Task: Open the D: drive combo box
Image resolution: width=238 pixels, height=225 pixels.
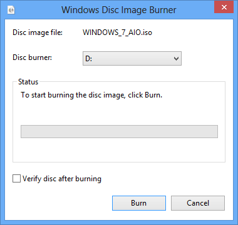Action: click(132, 59)
